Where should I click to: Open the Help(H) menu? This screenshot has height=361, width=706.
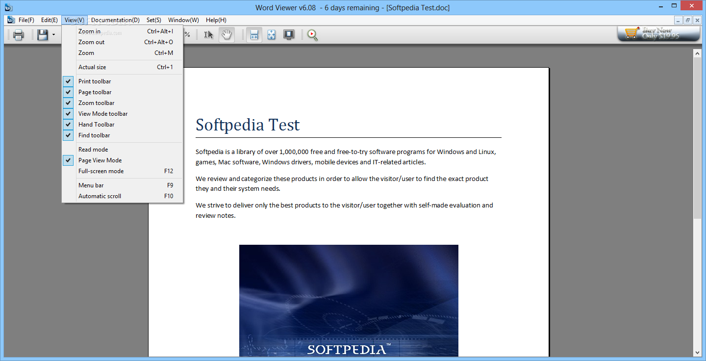216,20
